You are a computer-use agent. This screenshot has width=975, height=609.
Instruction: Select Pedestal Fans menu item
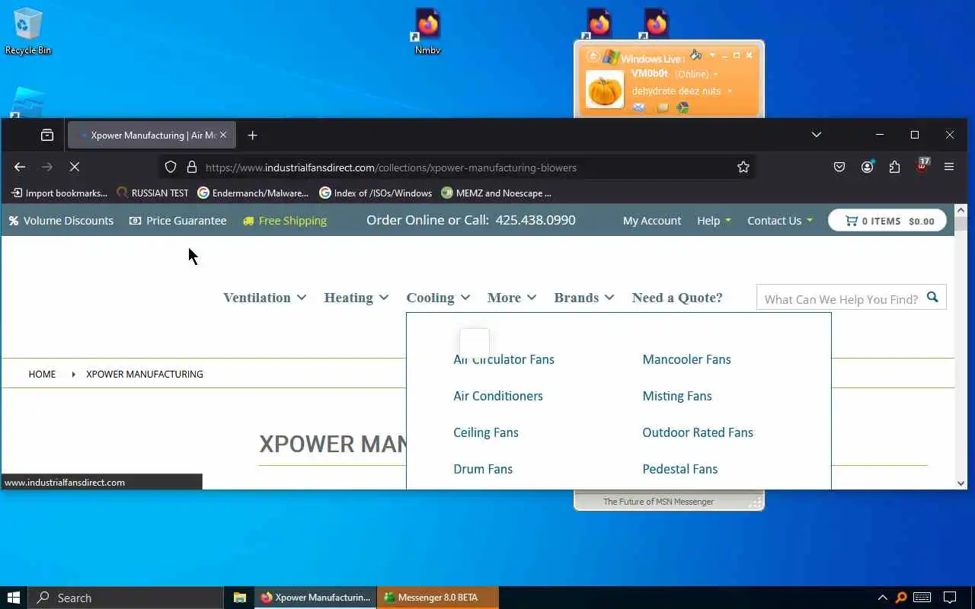click(680, 469)
